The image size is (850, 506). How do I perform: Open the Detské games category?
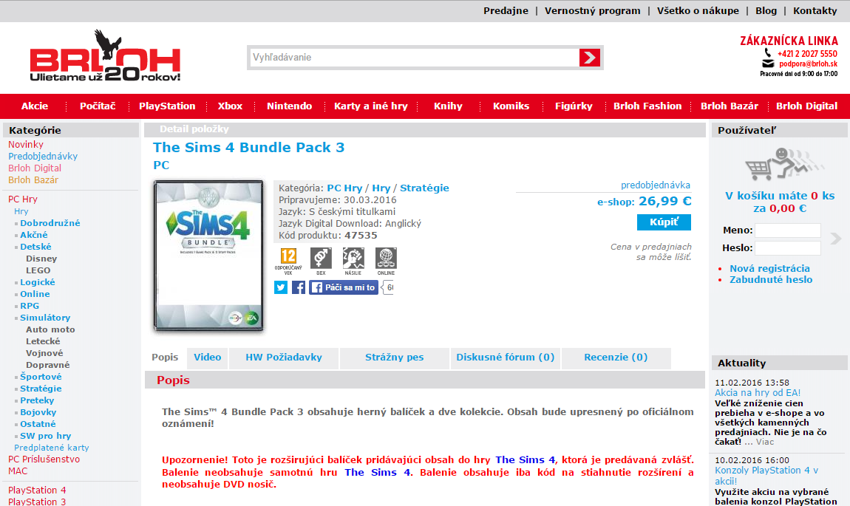[x=35, y=247]
